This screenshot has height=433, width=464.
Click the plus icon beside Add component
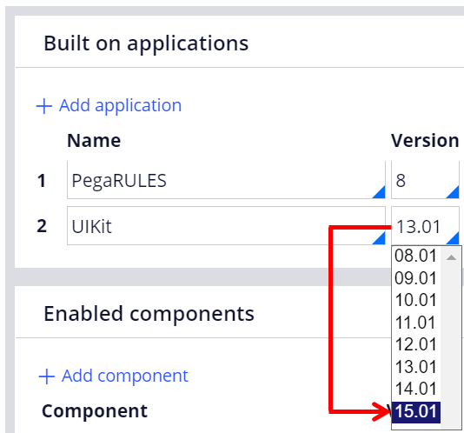47,376
